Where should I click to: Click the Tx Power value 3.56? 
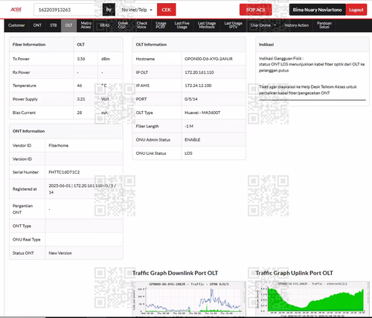(x=81, y=59)
